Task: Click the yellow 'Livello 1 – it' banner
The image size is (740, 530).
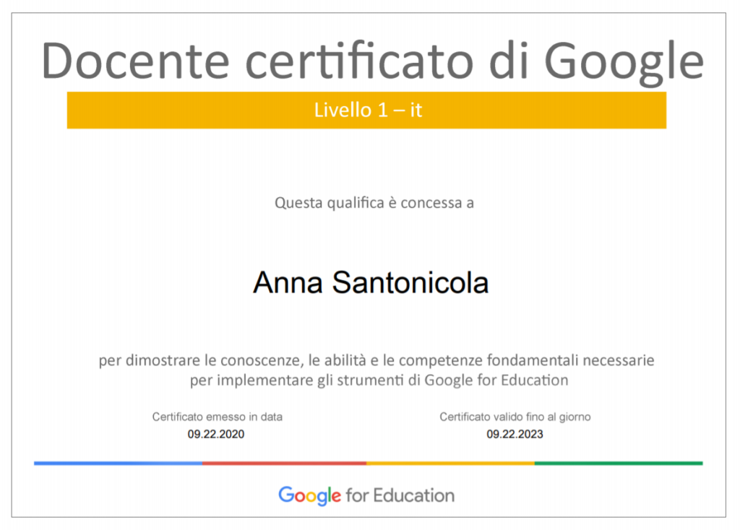Action: click(366, 110)
